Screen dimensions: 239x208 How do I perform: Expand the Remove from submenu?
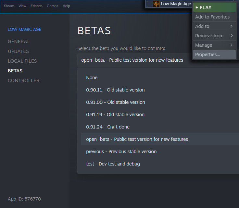214,36
